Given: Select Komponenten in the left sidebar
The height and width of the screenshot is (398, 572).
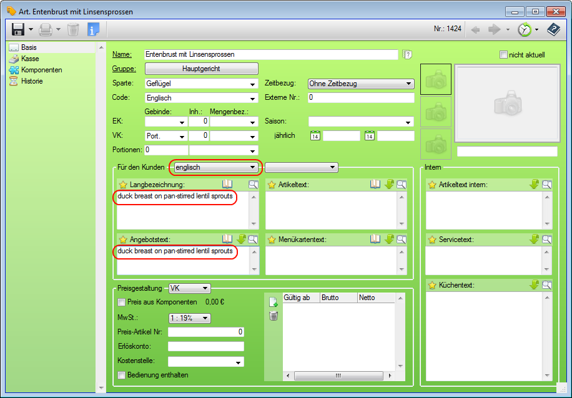Looking at the screenshot, I should coord(41,70).
